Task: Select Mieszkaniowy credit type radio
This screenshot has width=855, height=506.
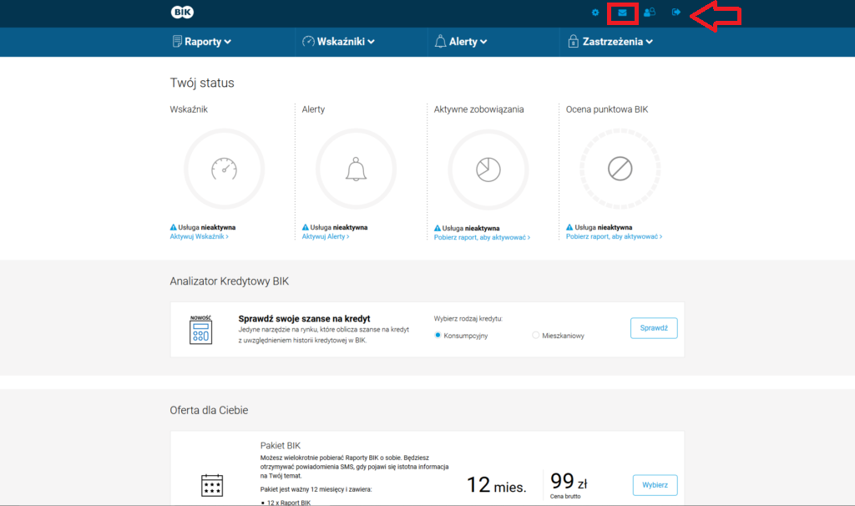Action: click(535, 336)
